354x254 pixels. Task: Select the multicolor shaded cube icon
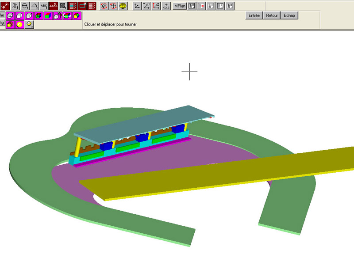[48, 16]
